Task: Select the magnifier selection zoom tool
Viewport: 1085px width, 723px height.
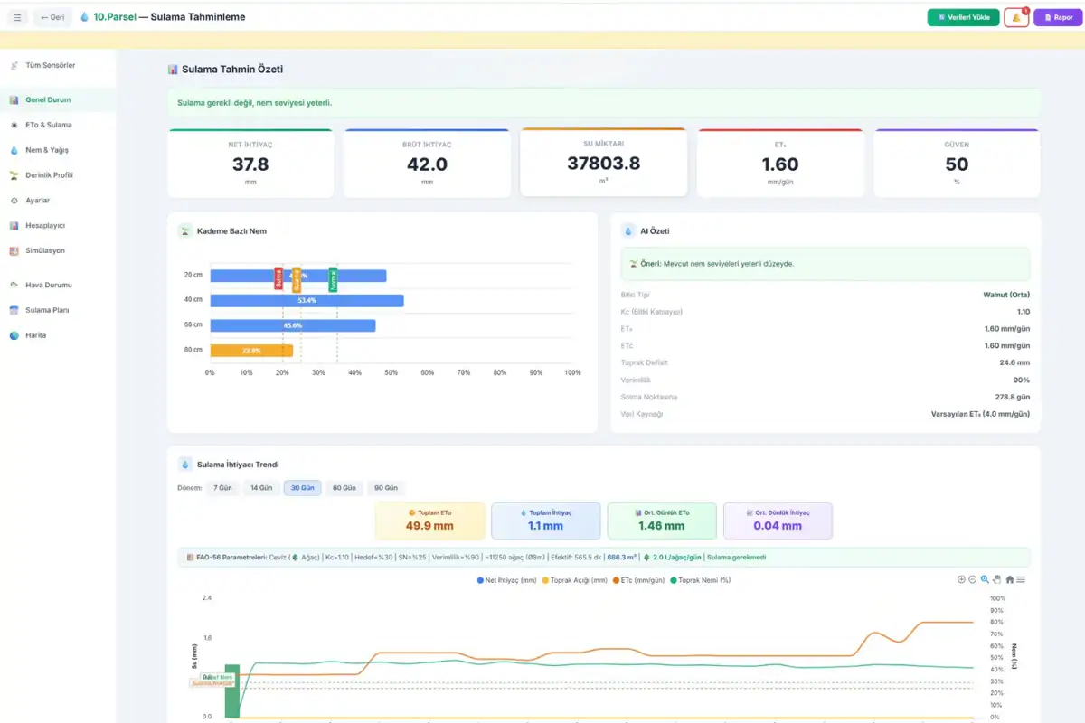Action: [x=985, y=579]
